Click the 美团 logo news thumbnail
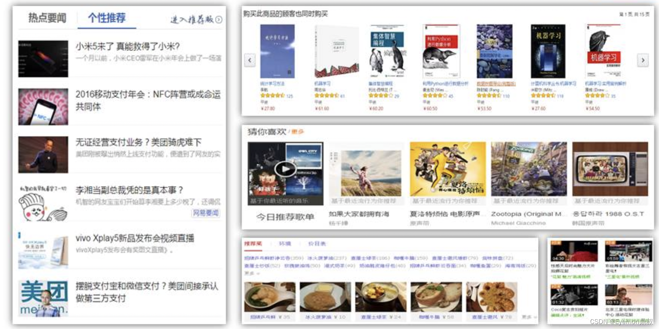This screenshot has height=329, width=659. tap(43, 298)
